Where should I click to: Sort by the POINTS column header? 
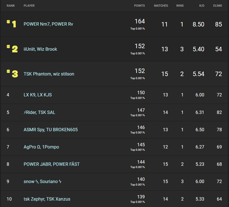point(139,6)
